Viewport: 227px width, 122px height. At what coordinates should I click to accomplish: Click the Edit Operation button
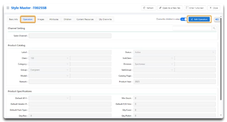tap(199, 19)
